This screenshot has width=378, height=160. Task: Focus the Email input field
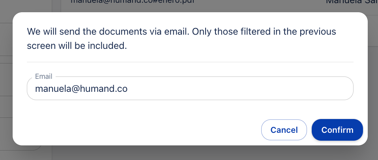click(189, 89)
